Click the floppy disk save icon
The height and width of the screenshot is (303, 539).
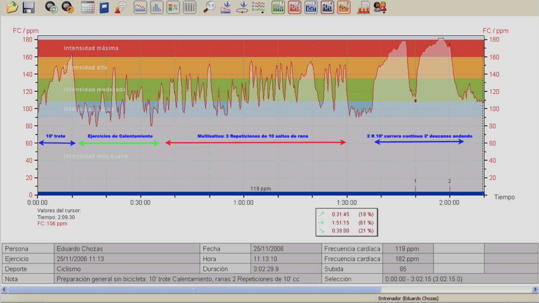point(29,7)
